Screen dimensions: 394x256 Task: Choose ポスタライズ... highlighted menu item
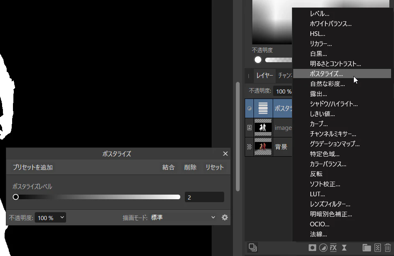point(342,74)
